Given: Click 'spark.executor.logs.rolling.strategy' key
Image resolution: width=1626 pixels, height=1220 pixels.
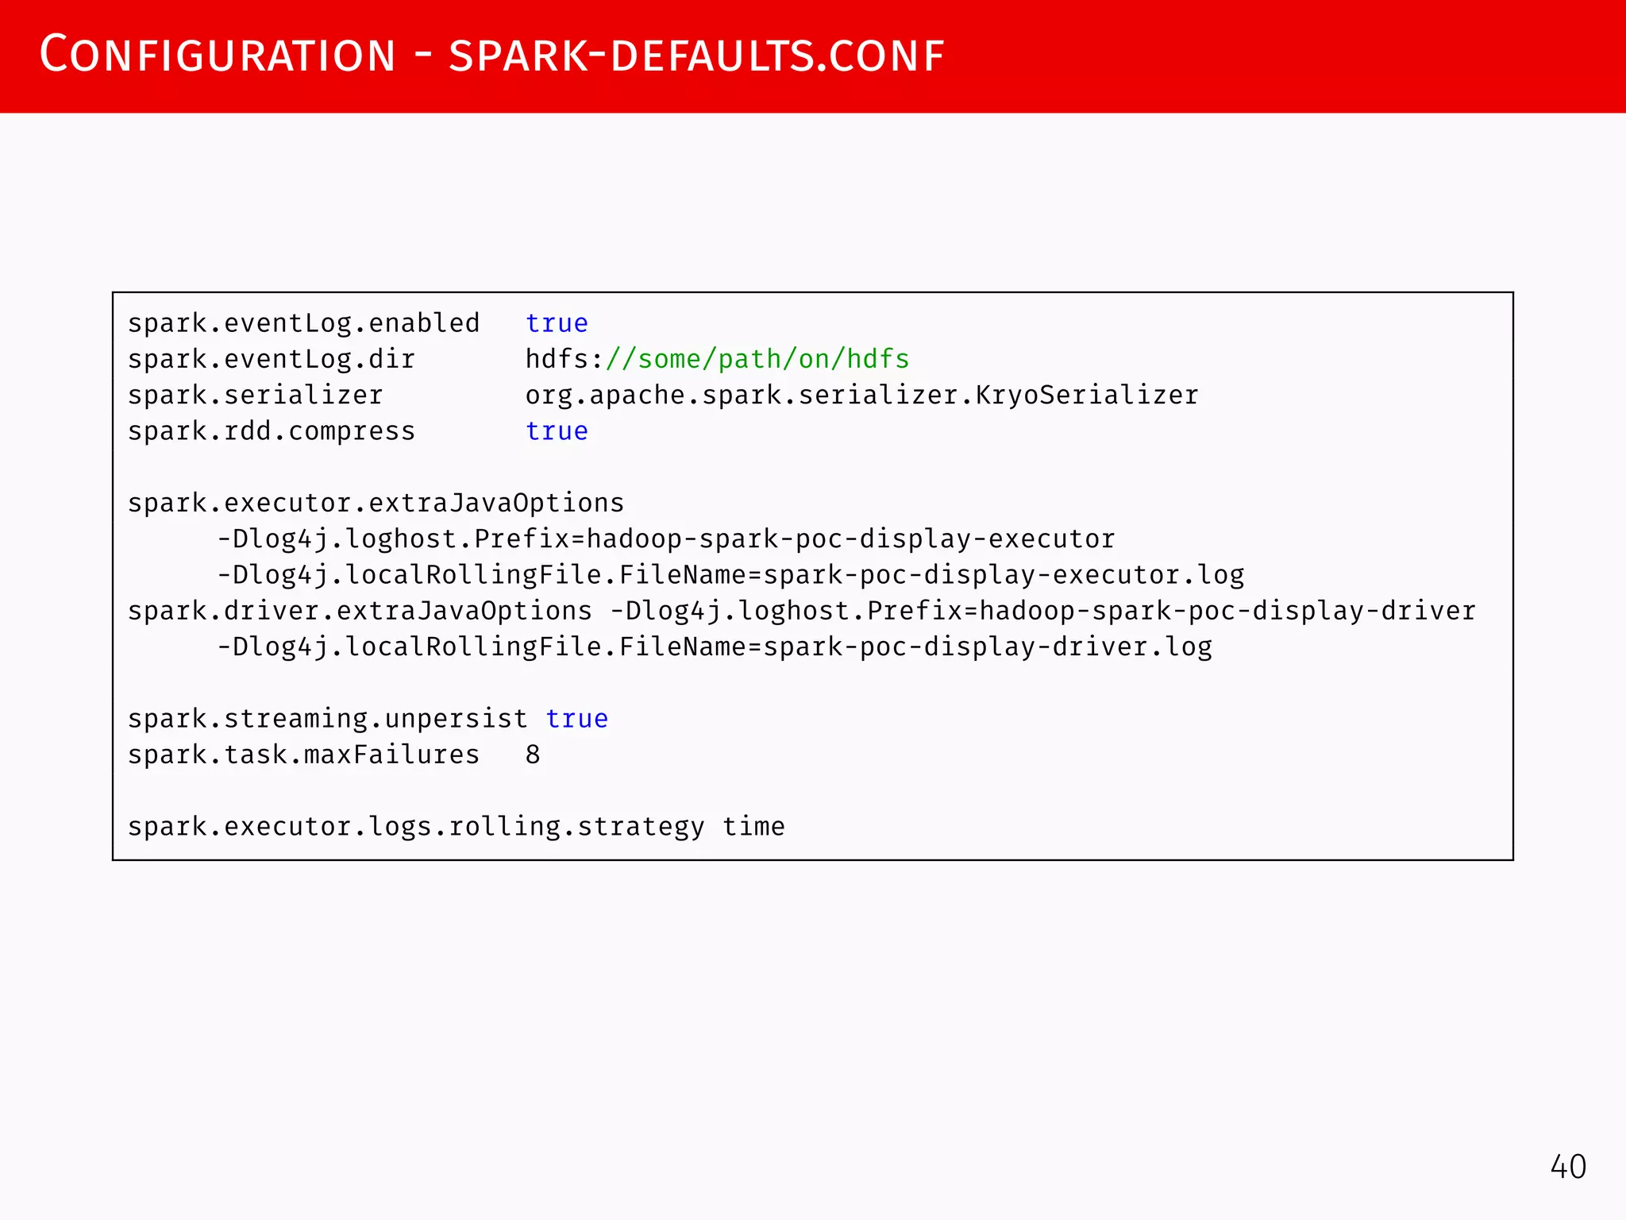Looking at the screenshot, I should [416, 827].
